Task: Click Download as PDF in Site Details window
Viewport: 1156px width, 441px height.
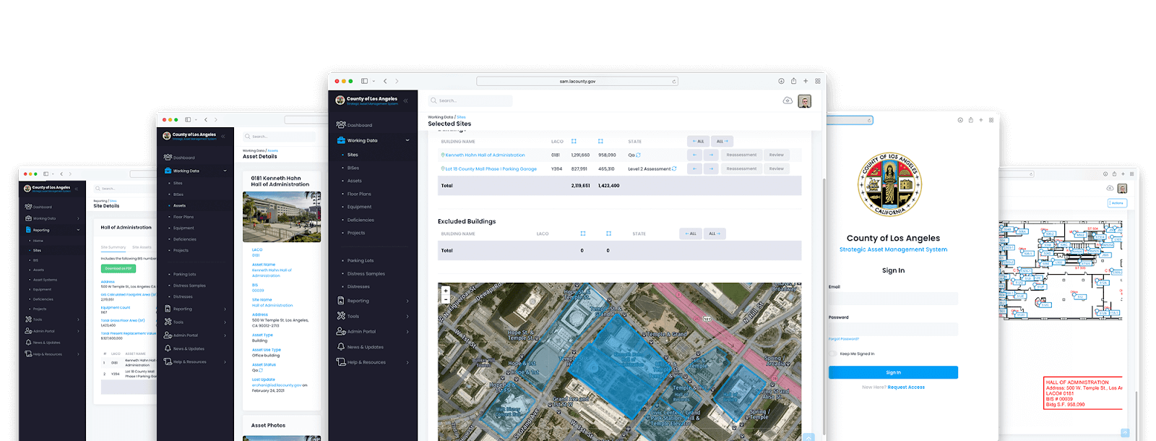Action: [x=118, y=268]
